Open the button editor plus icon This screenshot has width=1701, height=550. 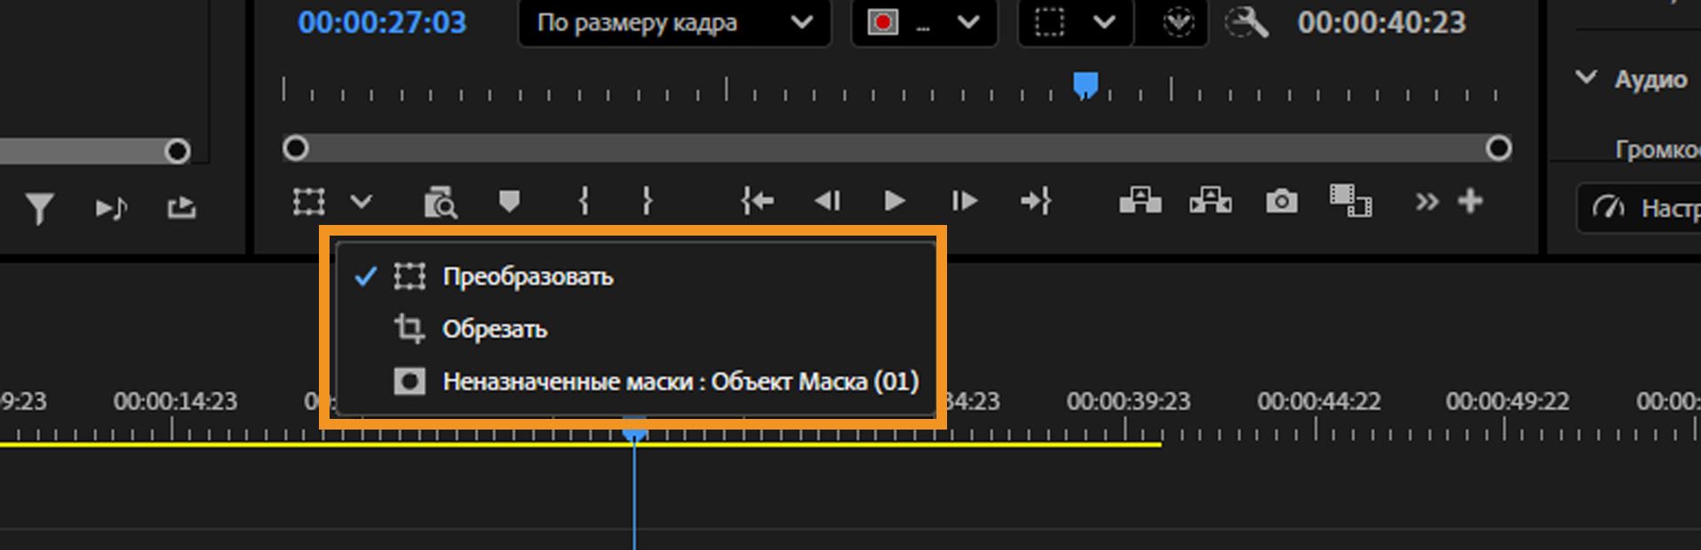point(1471,201)
